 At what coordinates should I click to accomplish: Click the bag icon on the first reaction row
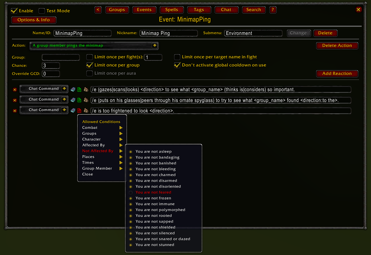[86, 89]
